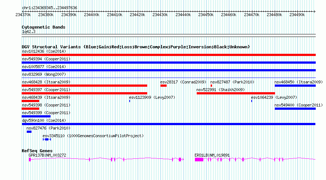The height and width of the screenshot is (180, 326).
Task: Select the blue nsv549394 (Cooper2011) gain bar
Action: (168, 63)
